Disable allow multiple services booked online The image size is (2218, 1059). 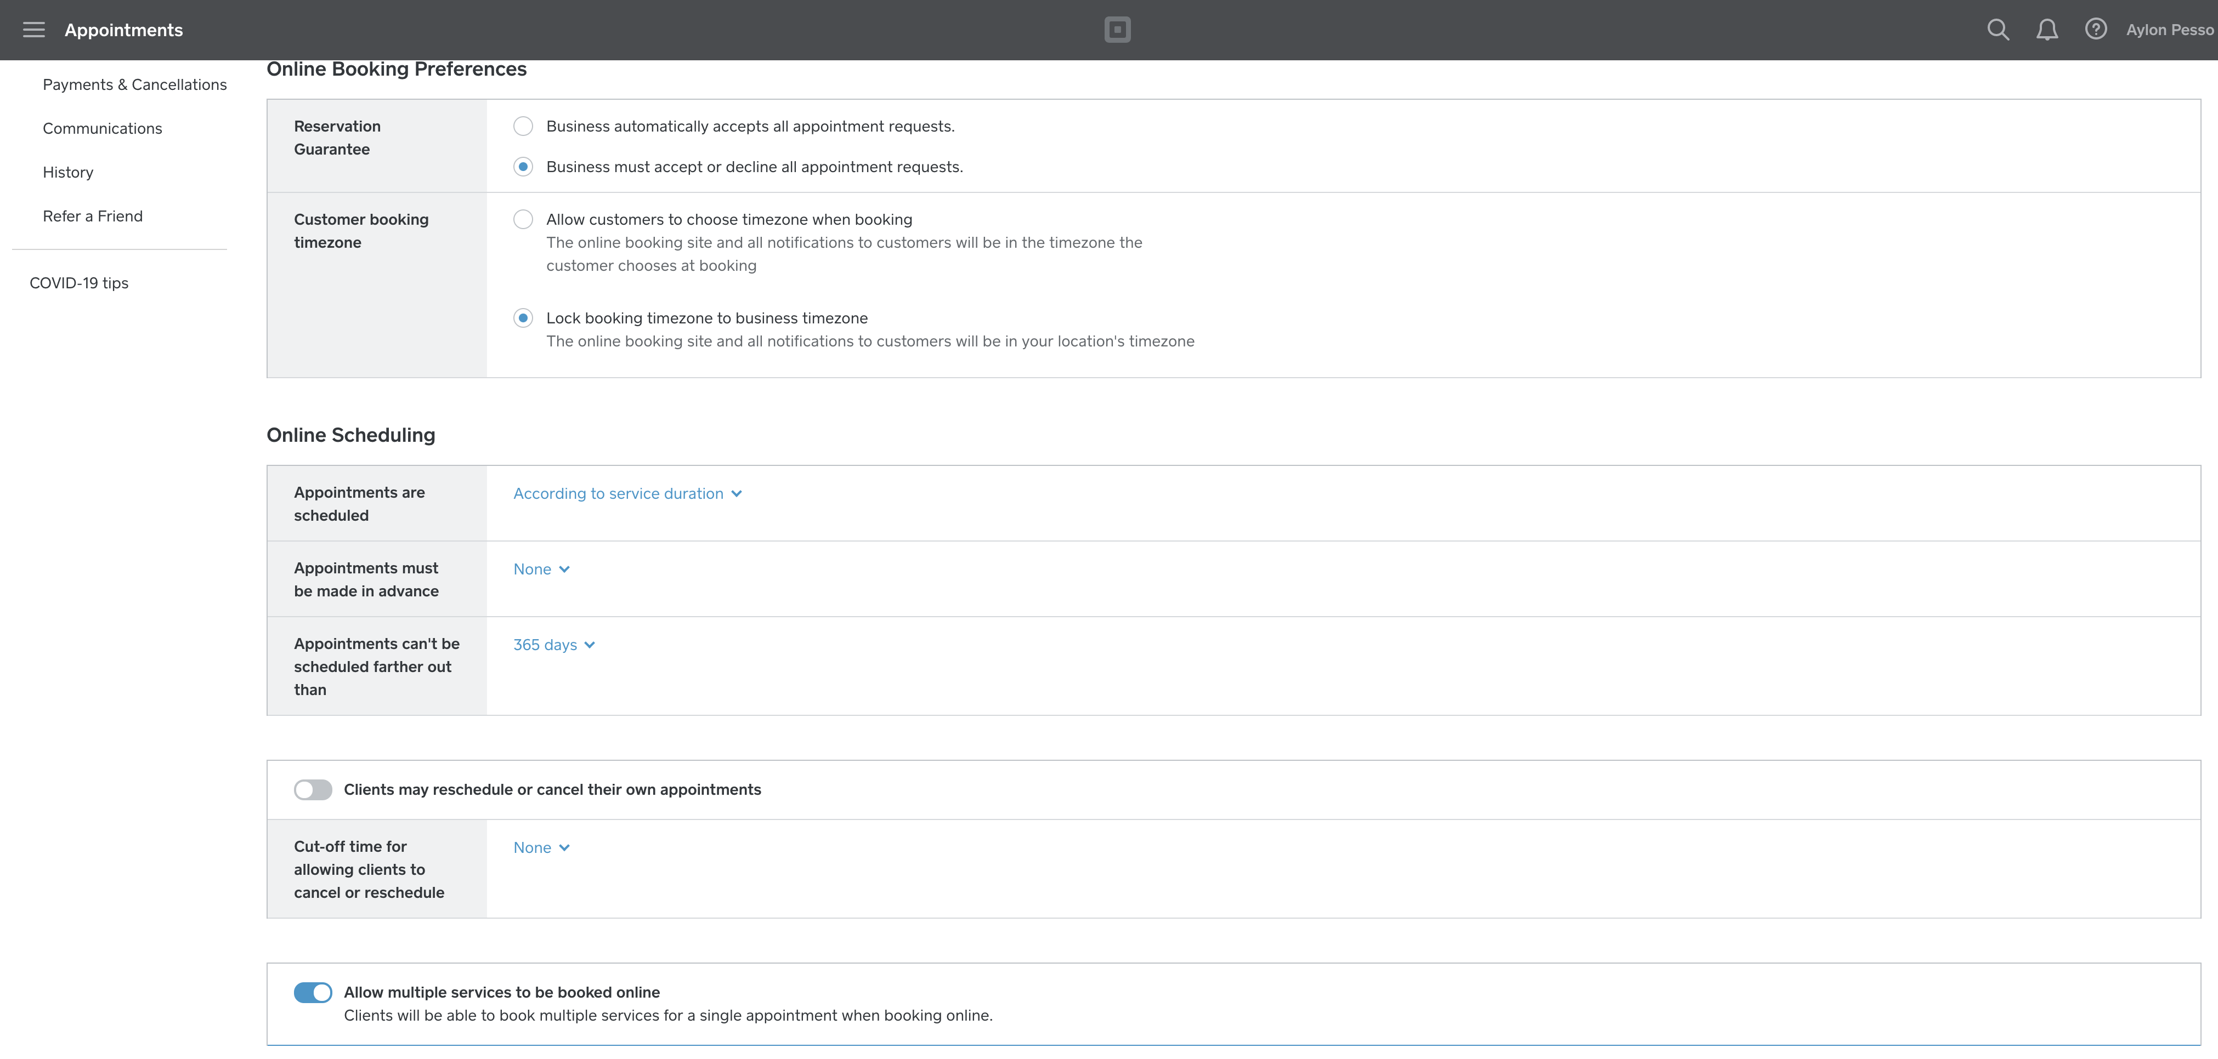[313, 993]
